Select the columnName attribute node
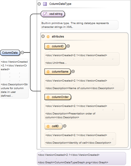This screenshot has height=166, width=131. (x=57, y=72)
